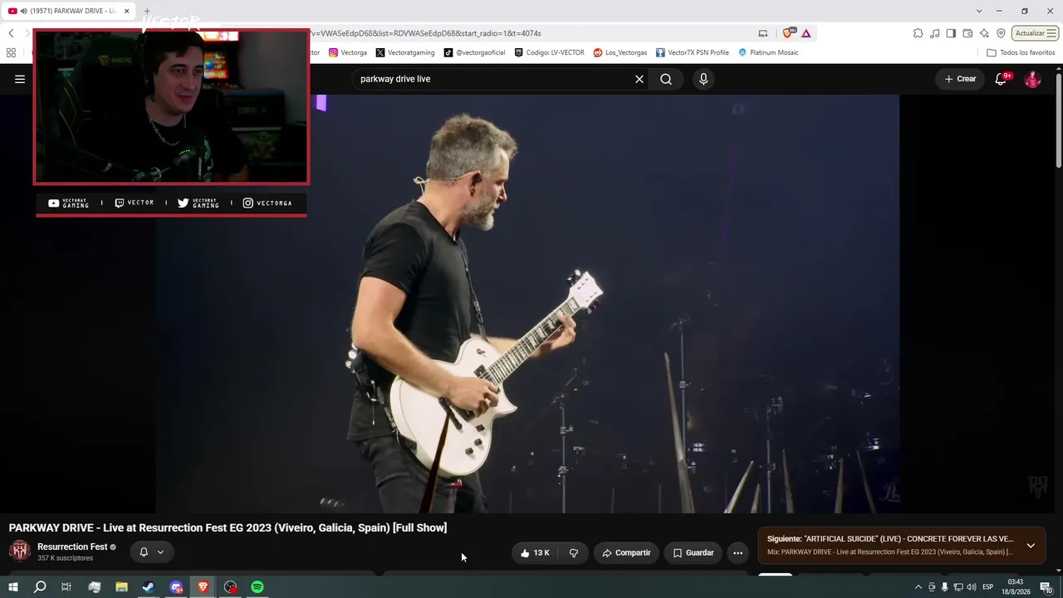Open the browser tab search dropdown

pos(979,11)
